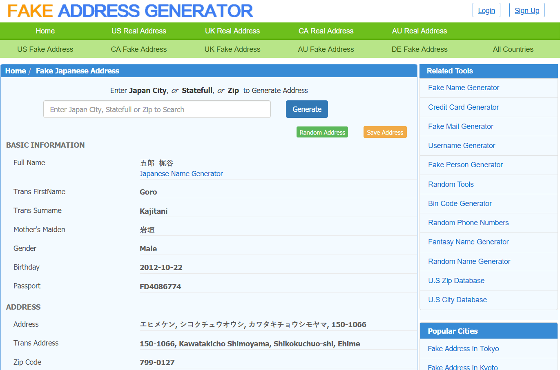Open CA Fake Address in submenu
This screenshot has width=560, height=370.
click(x=138, y=49)
